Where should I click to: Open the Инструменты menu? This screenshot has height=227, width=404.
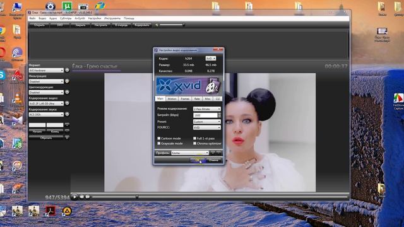[112, 18]
